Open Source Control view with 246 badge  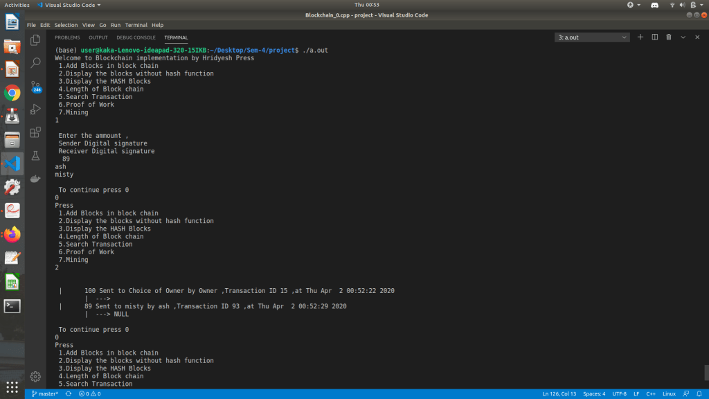coord(35,87)
